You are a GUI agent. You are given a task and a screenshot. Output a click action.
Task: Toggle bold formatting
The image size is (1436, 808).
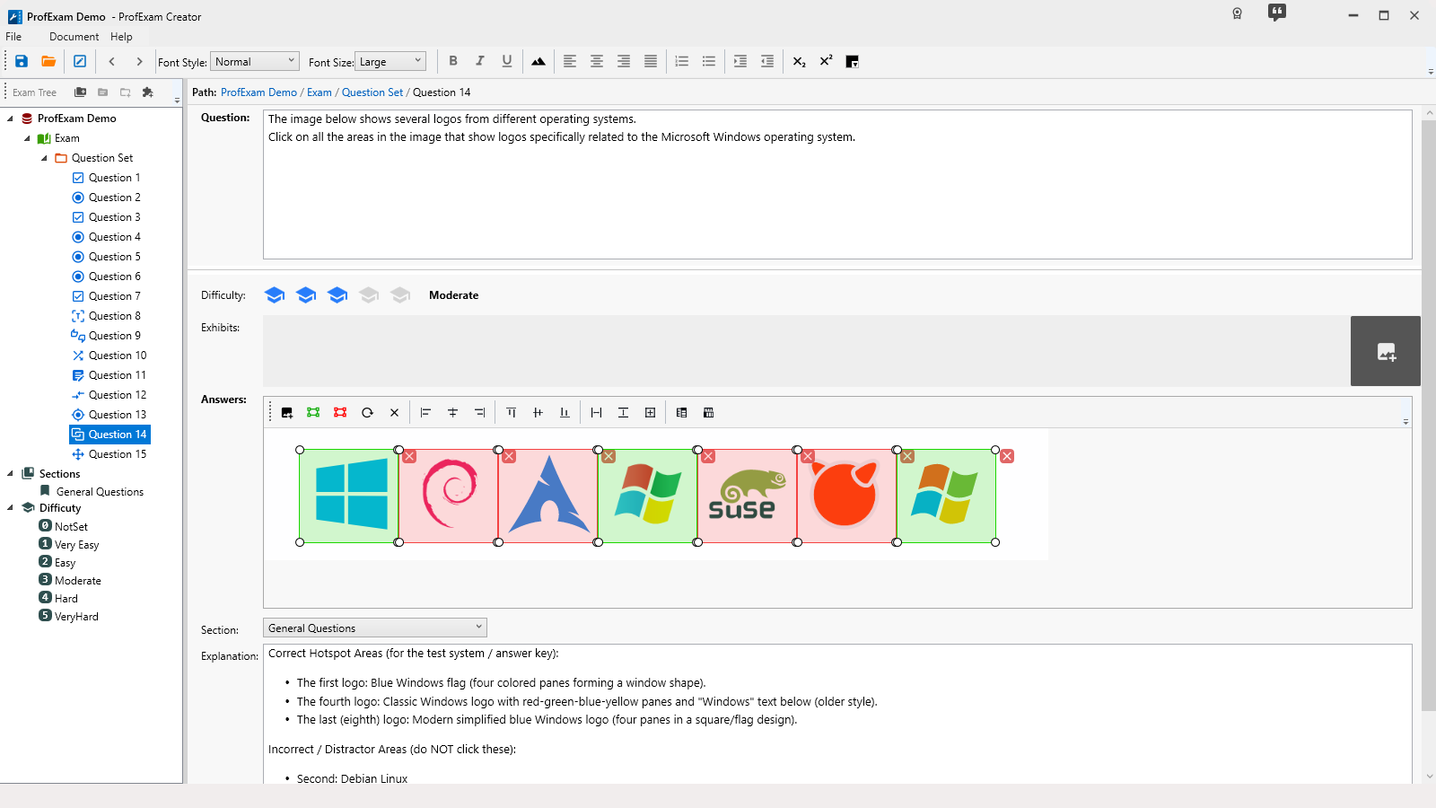[453, 61]
